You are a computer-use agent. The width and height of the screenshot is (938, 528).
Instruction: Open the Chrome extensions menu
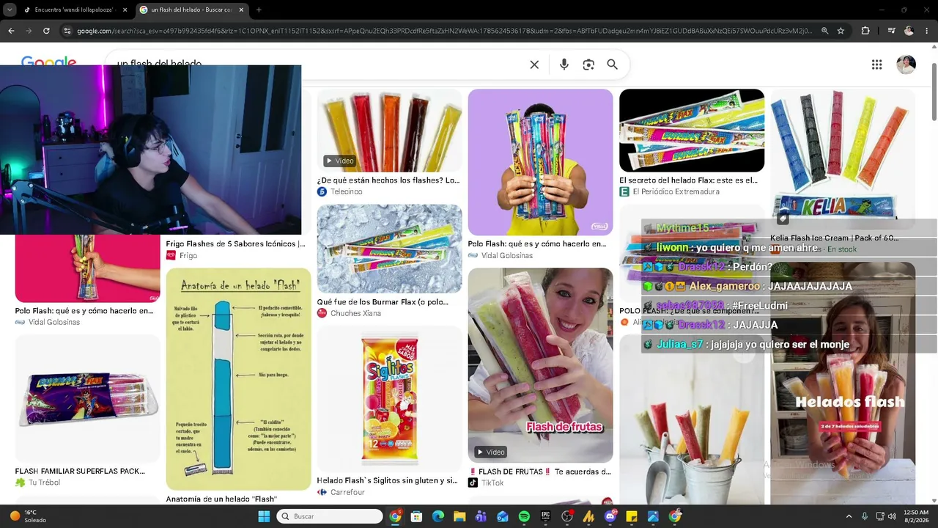865,31
